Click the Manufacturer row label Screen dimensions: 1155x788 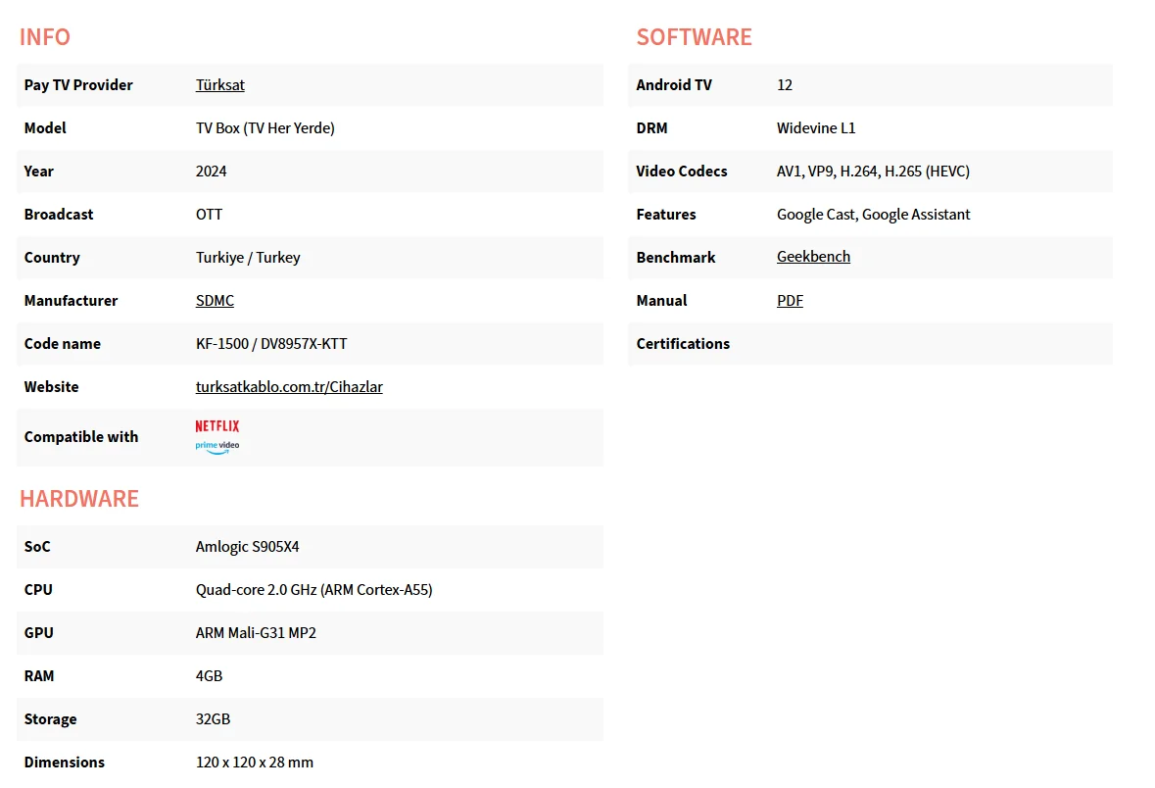[71, 301]
